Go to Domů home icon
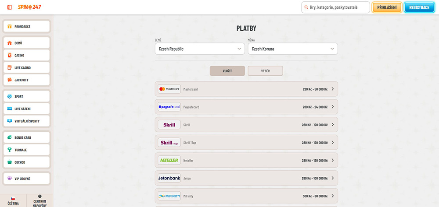The width and height of the screenshot is (439, 207). tap(10, 43)
